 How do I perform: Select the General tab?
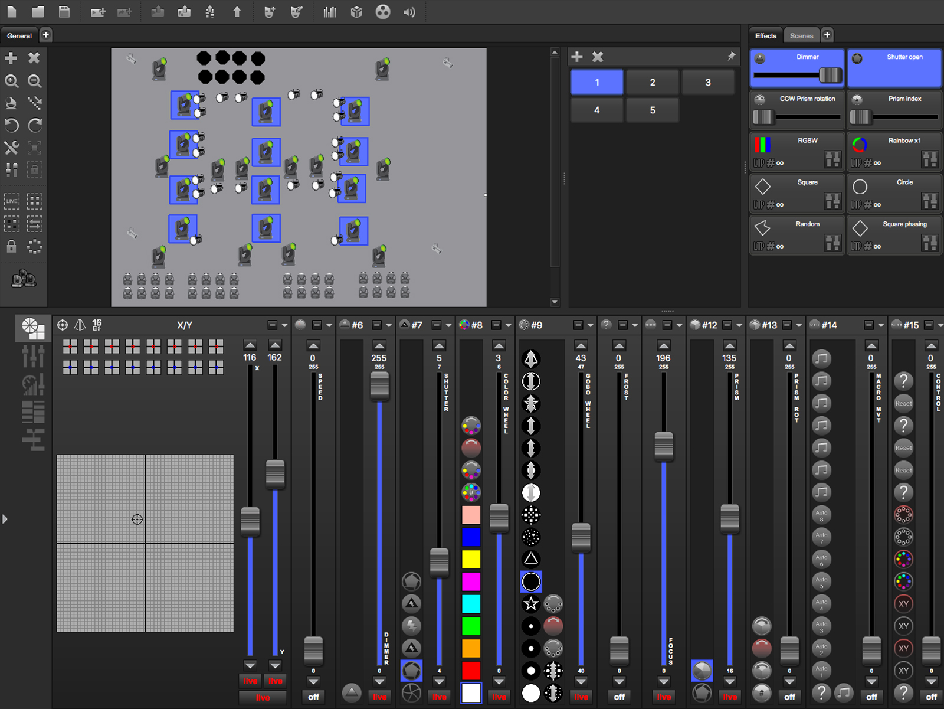tap(19, 35)
